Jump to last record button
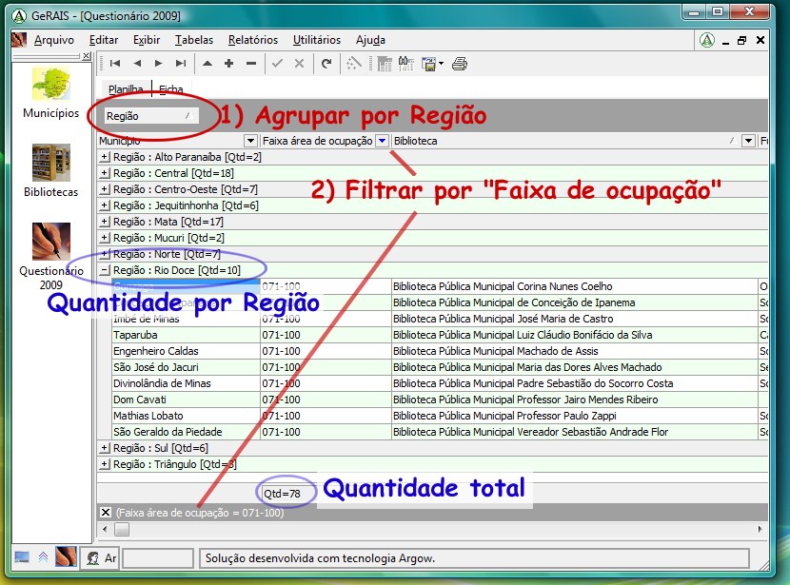Screen dimensions: 790x585 click(181, 64)
